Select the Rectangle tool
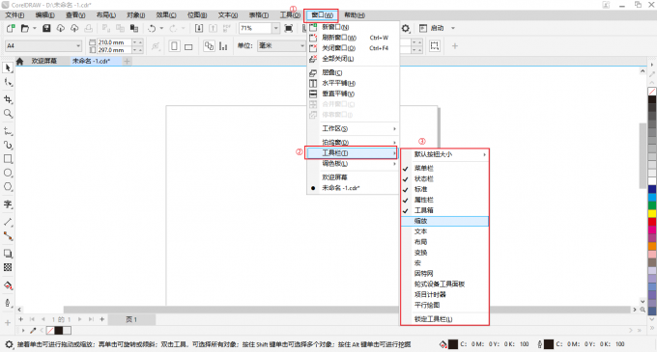The height and width of the screenshot is (352, 657). 8,159
